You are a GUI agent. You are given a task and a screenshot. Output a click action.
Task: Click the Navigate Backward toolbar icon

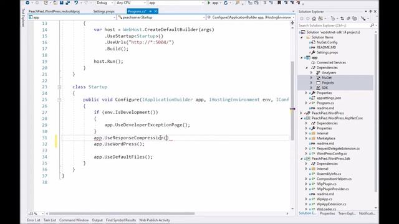[27, 2]
